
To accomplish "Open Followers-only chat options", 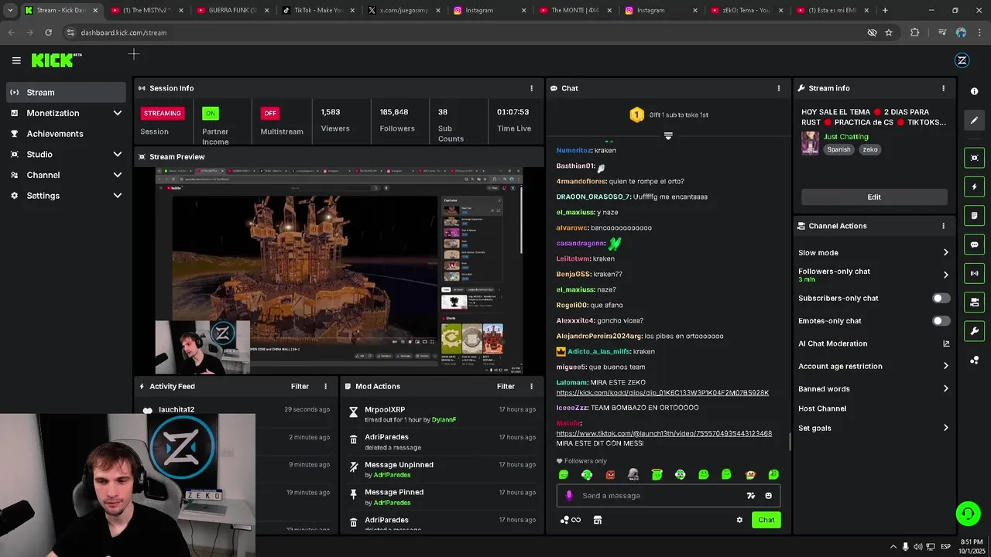I will (x=873, y=275).
